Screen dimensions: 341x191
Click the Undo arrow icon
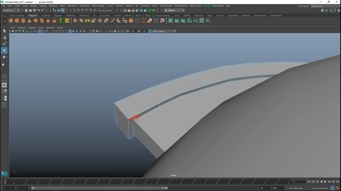[x=38, y=10]
